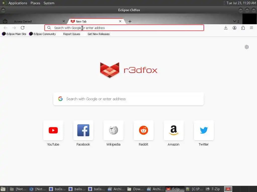Open the Facebook shortcut tile
257x192 pixels.
pyautogui.click(x=83, y=130)
